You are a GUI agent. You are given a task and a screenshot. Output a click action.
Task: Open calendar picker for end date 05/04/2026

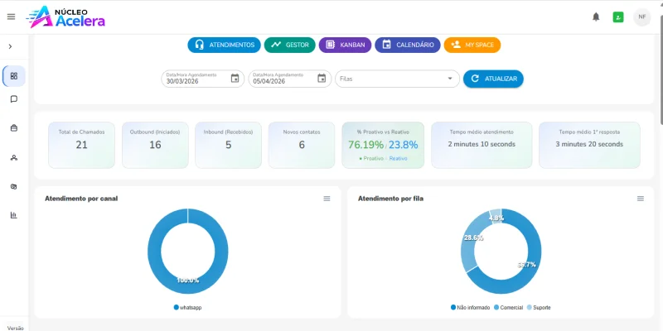click(322, 79)
